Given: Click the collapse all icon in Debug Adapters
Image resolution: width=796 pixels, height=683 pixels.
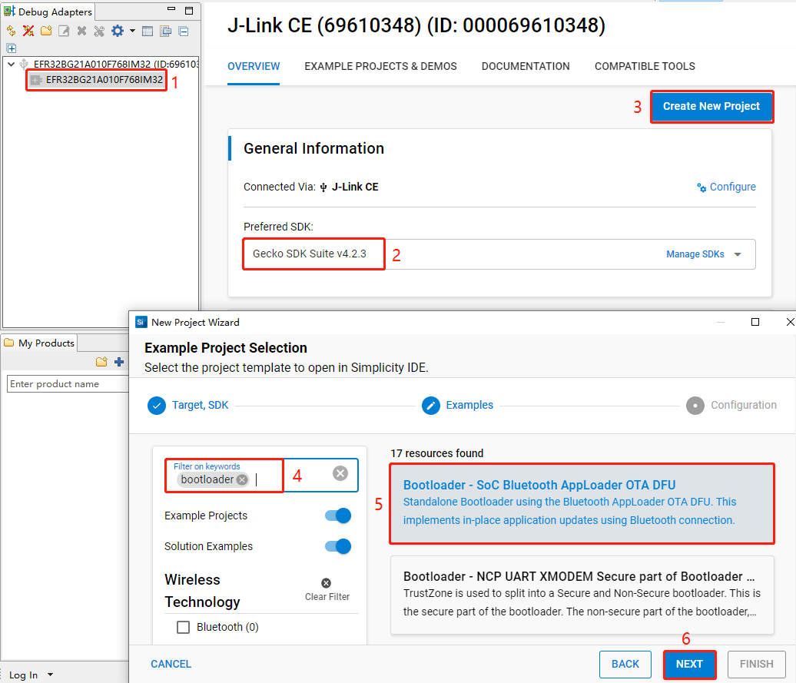Looking at the screenshot, I should (183, 31).
